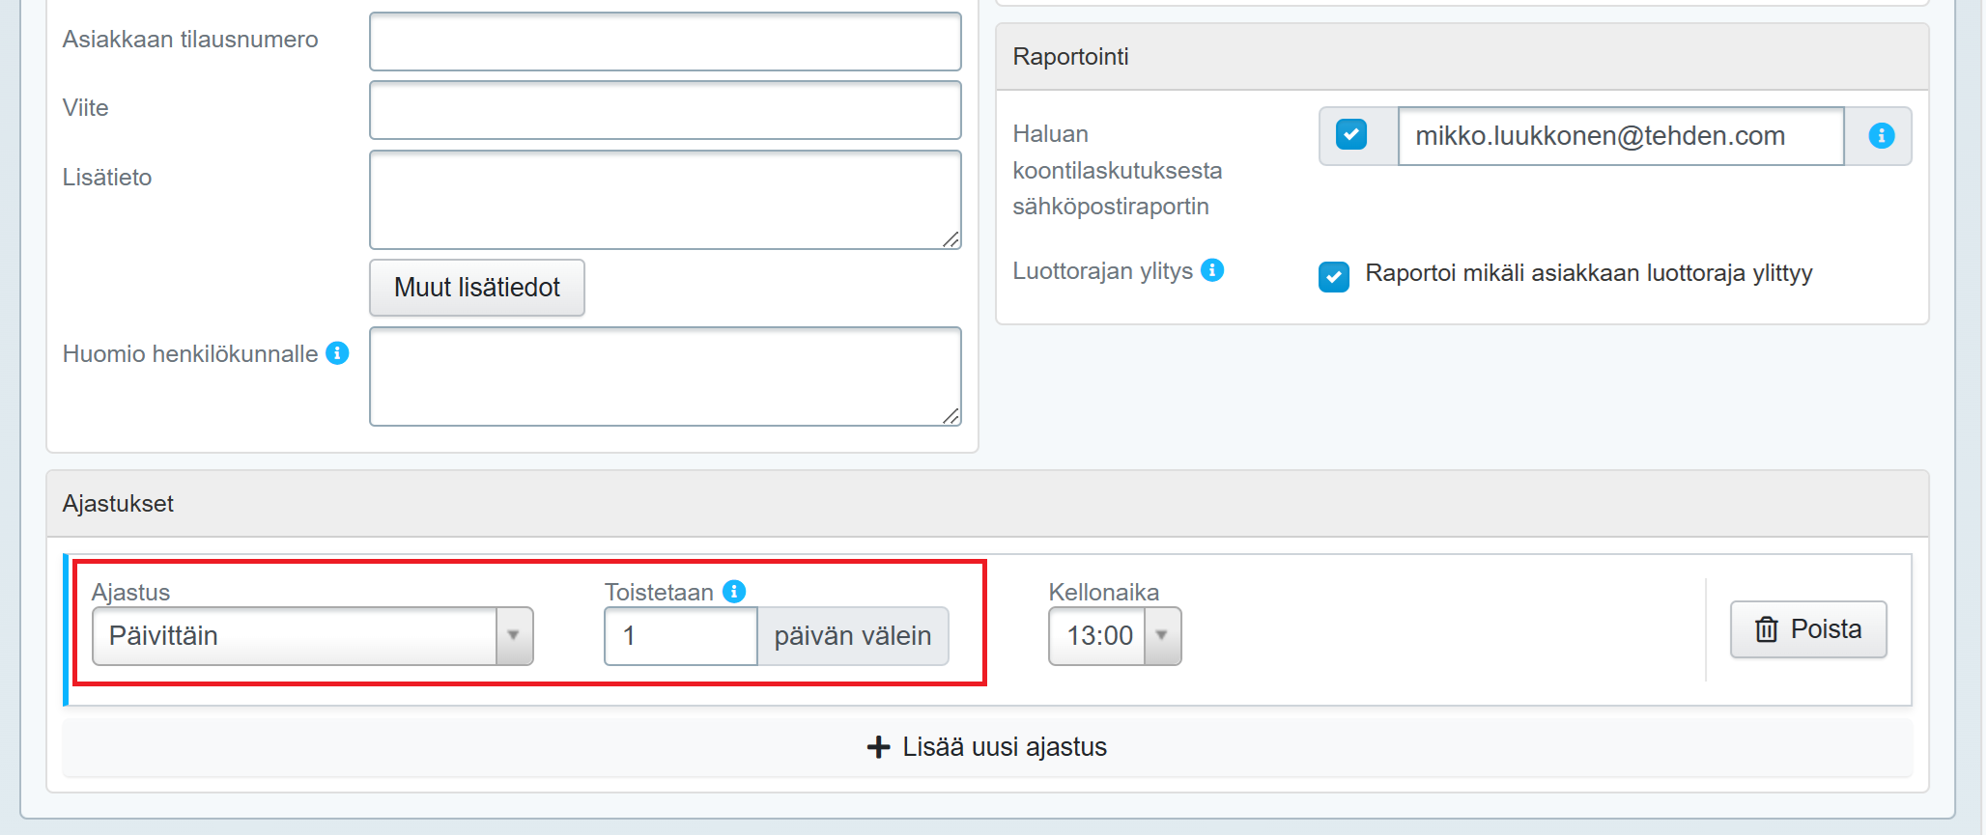Expand the Kellonaika 13:00 dropdown
The width and height of the screenshot is (1986, 835).
pyautogui.click(x=1162, y=636)
